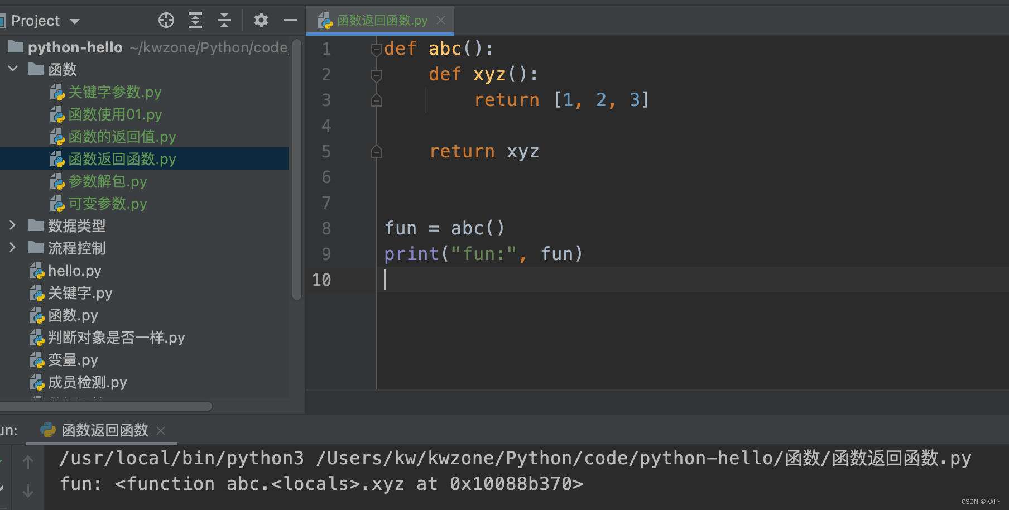Click line number 8 in gutter
The height and width of the screenshot is (510, 1009).
pos(326,228)
